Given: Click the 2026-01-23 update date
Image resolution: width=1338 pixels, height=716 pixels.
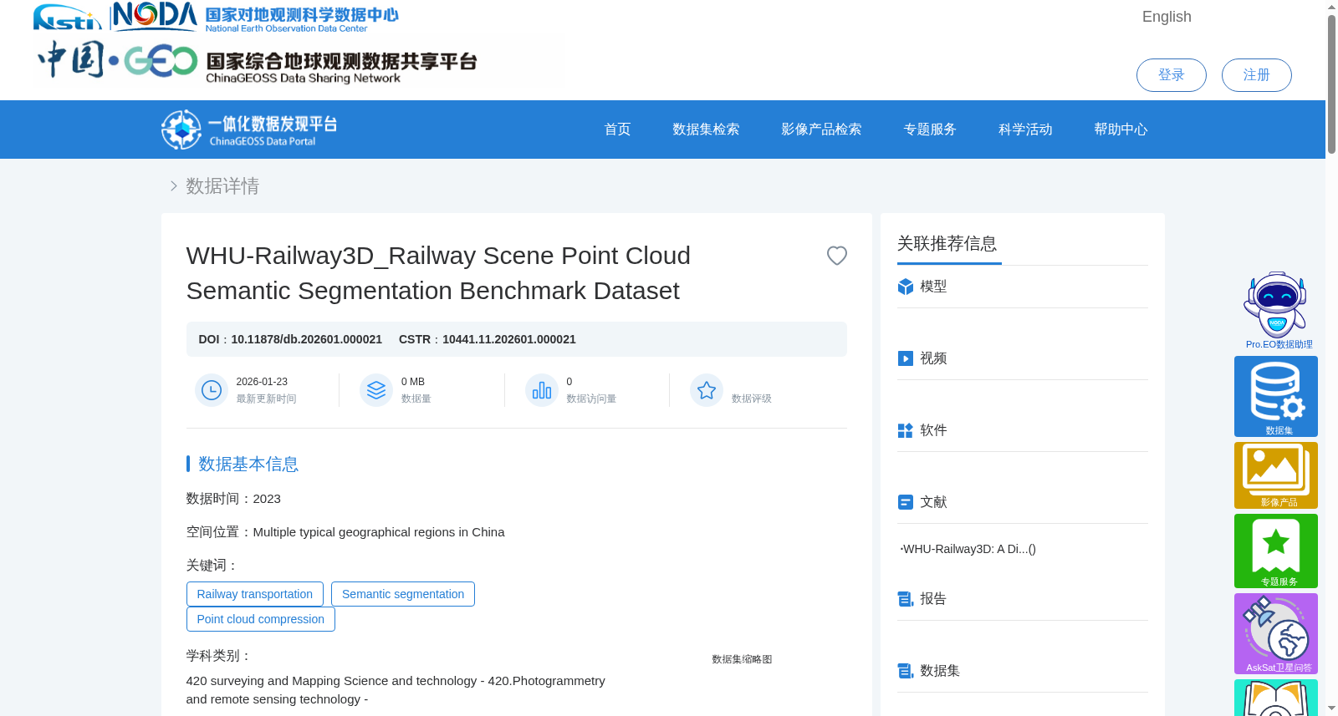Looking at the screenshot, I should click(262, 382).
